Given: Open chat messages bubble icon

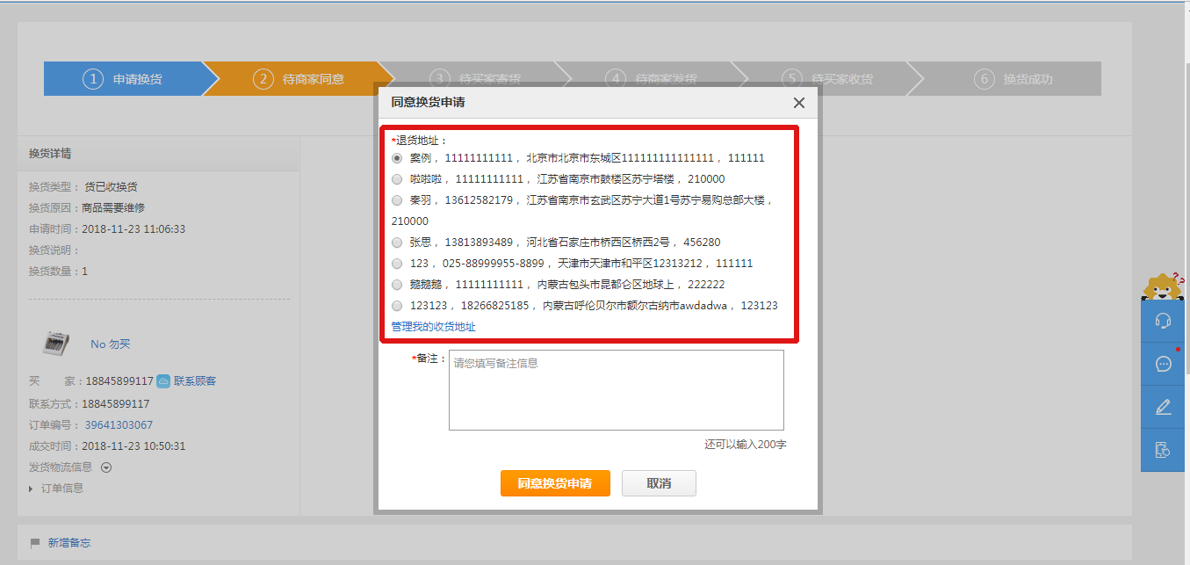Looking at the screenshot, I should pos(1163,364).
